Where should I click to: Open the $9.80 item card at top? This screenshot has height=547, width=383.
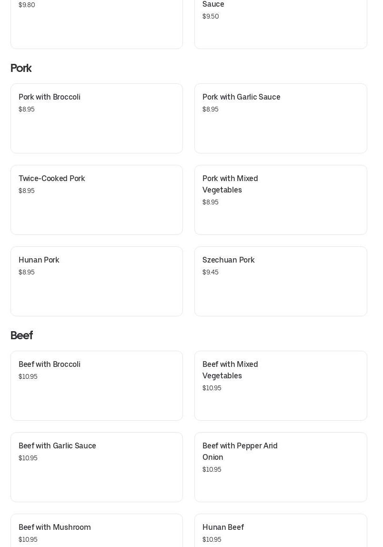[x=97, y=24]
